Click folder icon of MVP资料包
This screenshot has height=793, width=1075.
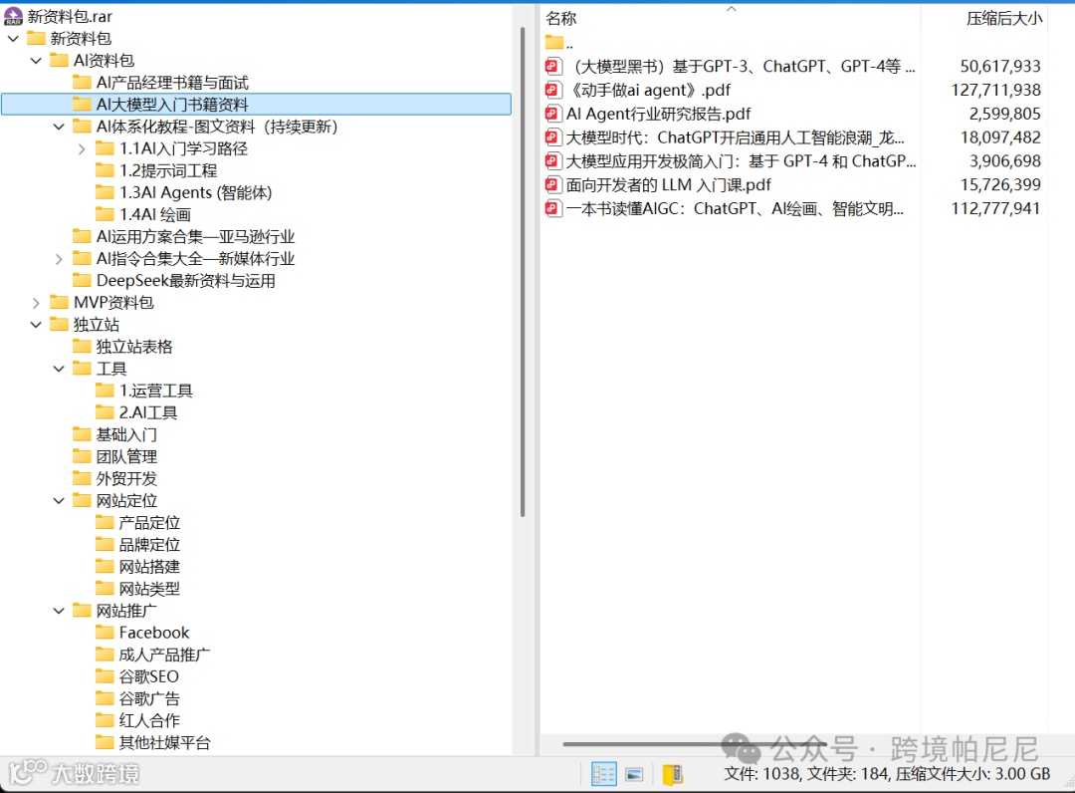[x=60, y=302]
